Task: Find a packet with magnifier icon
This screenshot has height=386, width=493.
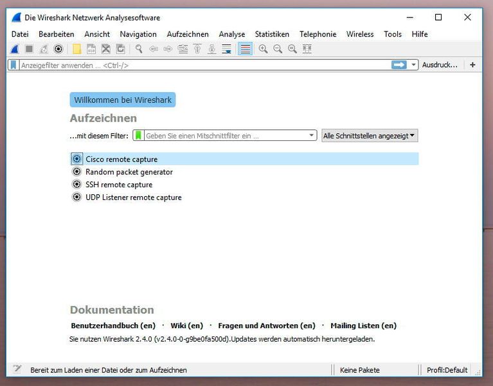Action: pyautogui.click(x=139, y=49)
